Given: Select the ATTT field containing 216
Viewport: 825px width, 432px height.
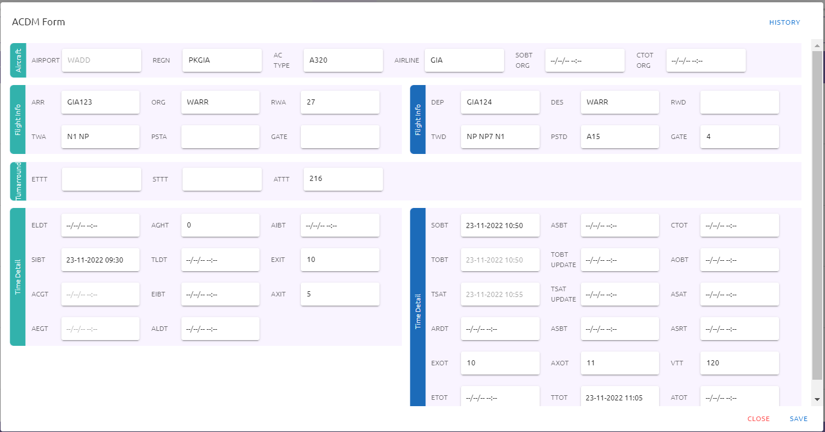Looking at the screenshot, I should coord(343,179).
